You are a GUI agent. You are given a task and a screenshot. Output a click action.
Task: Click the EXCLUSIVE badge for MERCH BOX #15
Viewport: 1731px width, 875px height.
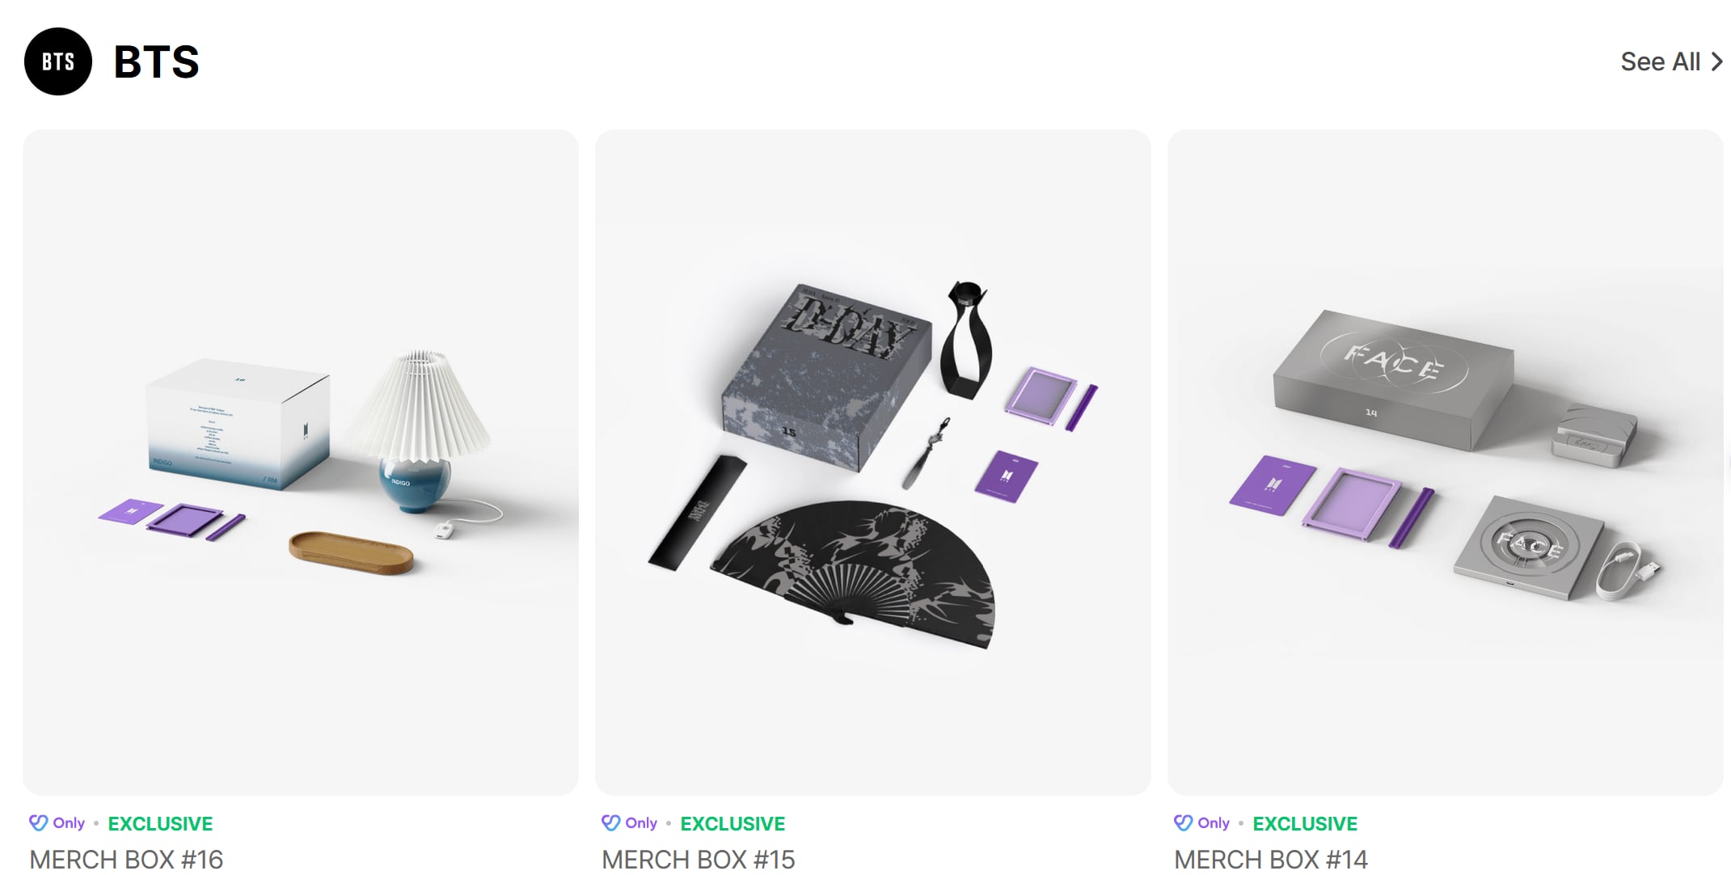[x=733, y=824]
